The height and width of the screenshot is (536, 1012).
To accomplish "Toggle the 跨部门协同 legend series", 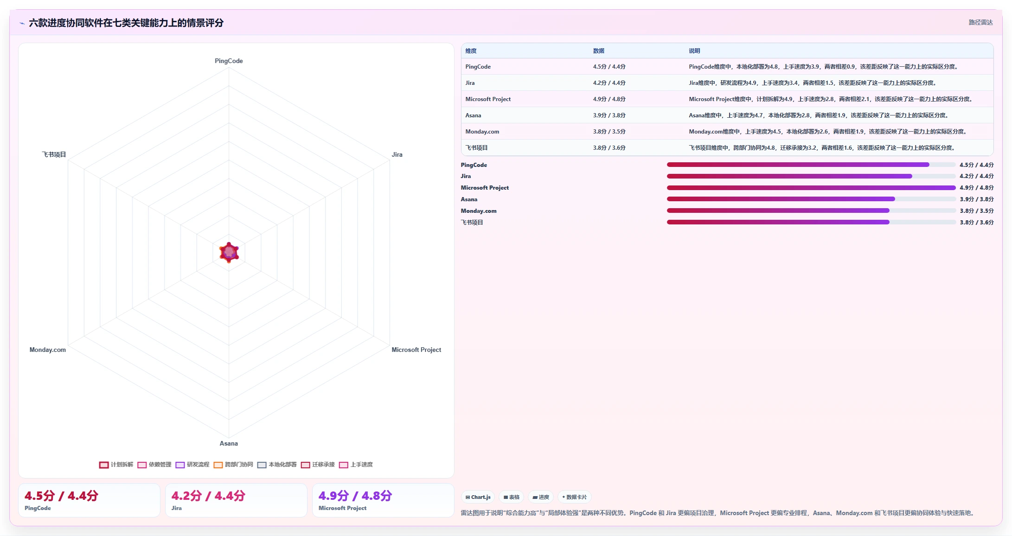I will pyautogui.click(x=233, y=465).
